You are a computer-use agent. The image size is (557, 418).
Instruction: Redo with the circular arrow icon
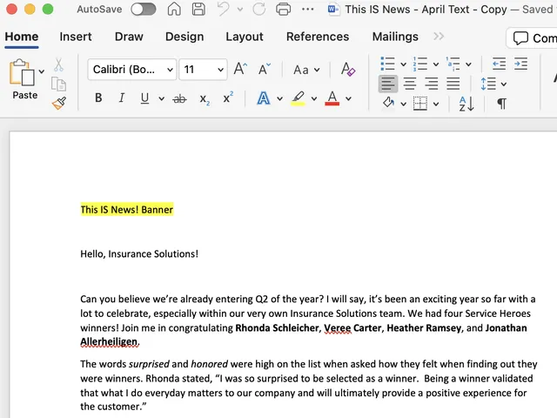coord(259,10)
